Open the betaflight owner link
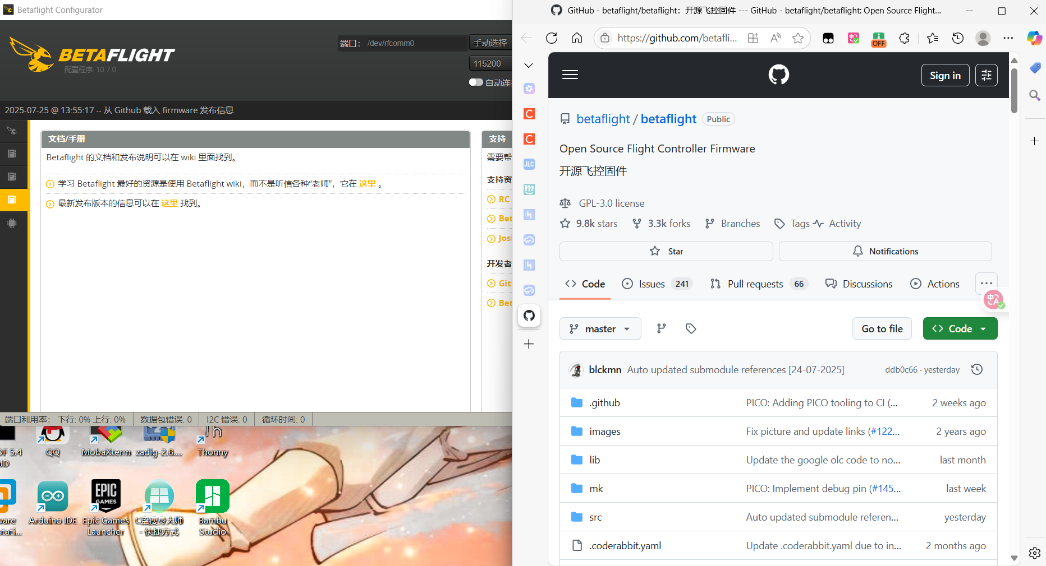 pos(603,119)
